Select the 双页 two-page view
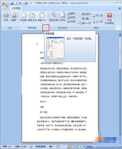This screenshot has width=122, height=149. pyautogui.click(x=71, y=18)
